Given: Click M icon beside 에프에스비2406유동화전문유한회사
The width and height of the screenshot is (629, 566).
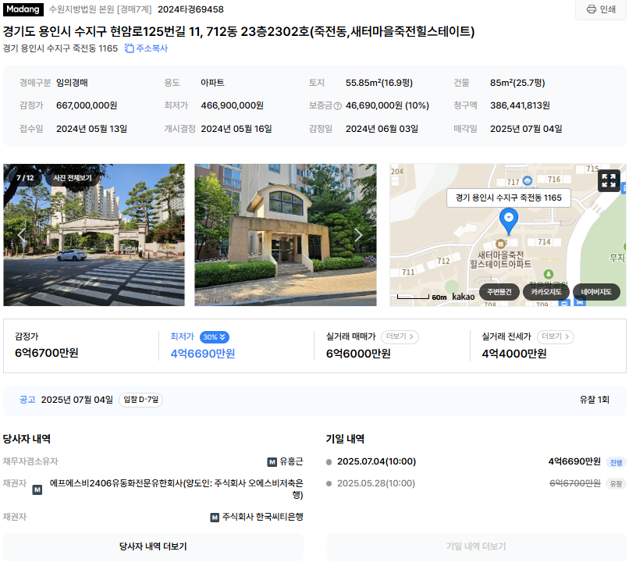Looking at the screenshot, I should tap(37, 489).
